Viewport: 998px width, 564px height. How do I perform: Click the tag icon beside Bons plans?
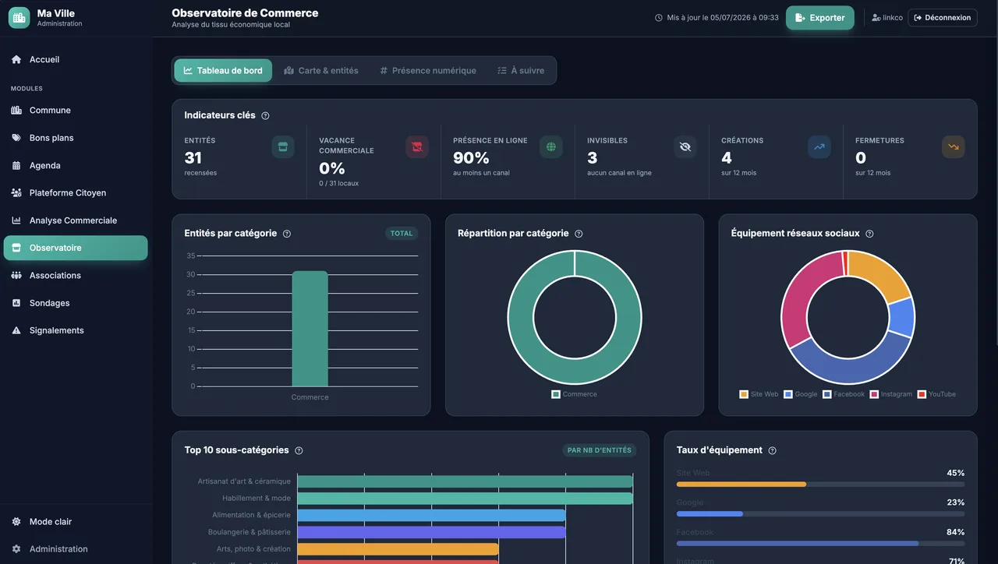click(x=16, y=138)
